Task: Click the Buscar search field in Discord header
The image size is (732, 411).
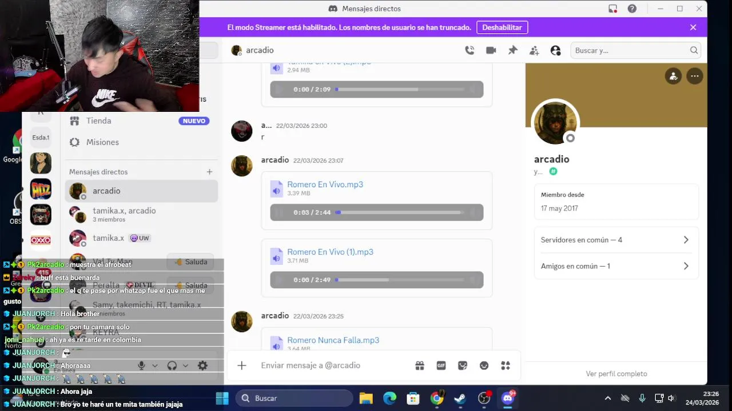Action: pyautogui.click(x=635, y=50)
